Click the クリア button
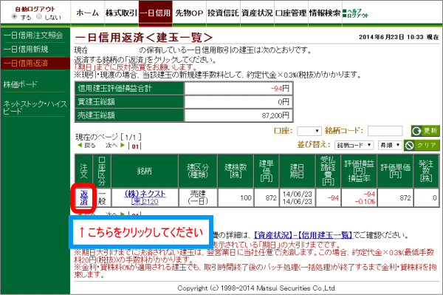The height and width of the screenshot is (295, 443). [x=422, y=146]
